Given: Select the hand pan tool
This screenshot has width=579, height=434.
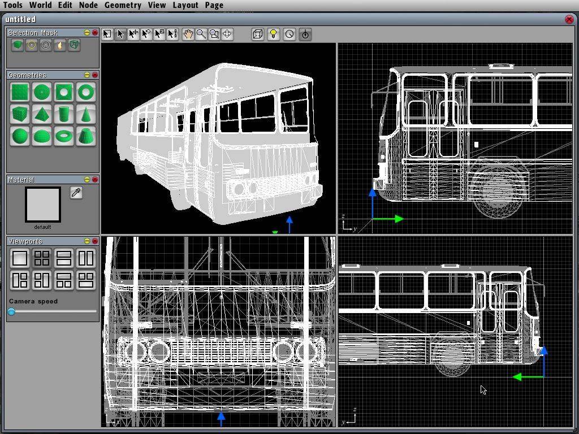Looking at the screenshot, I should coord(188,34).
